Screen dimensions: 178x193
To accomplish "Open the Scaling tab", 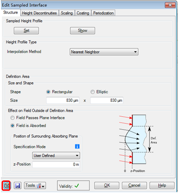I will (x=67, y=13).
